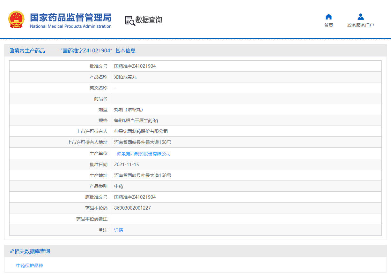Open manufacturer link 仲景宛西制药股份有限公司
Screen dimensions: 391x277
tap(144, 154)
